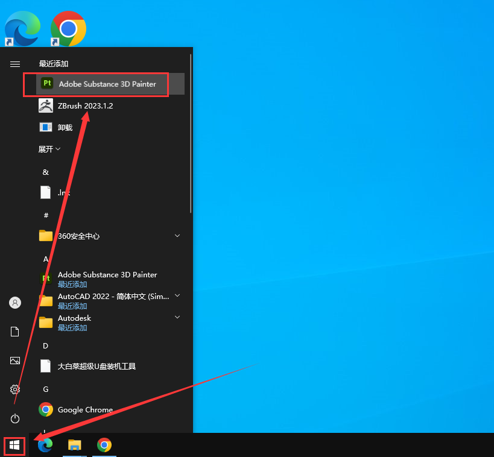Click the D letter group header

(46, 346)
